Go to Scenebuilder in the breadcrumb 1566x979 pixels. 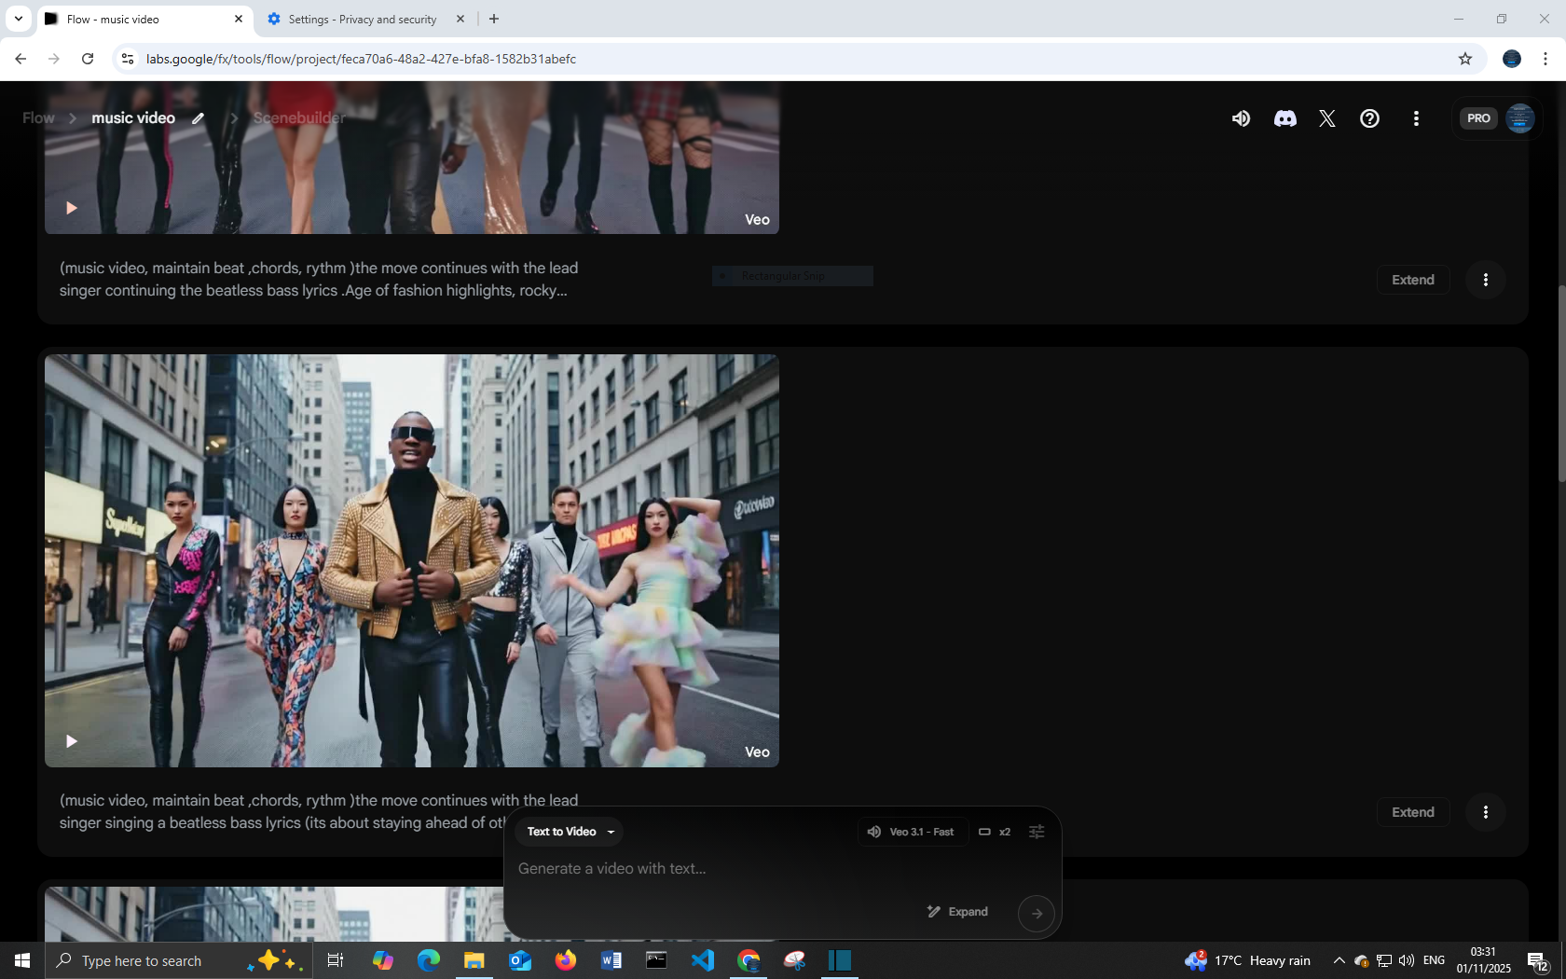click(299, 118)
